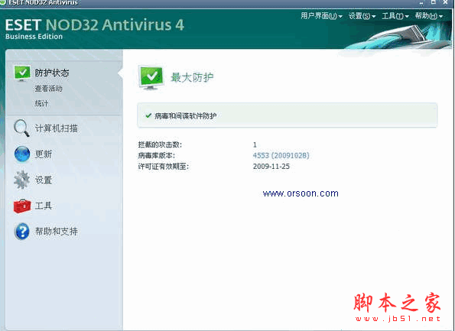Click the gear settings icon in sidebar

click(21, 180)
